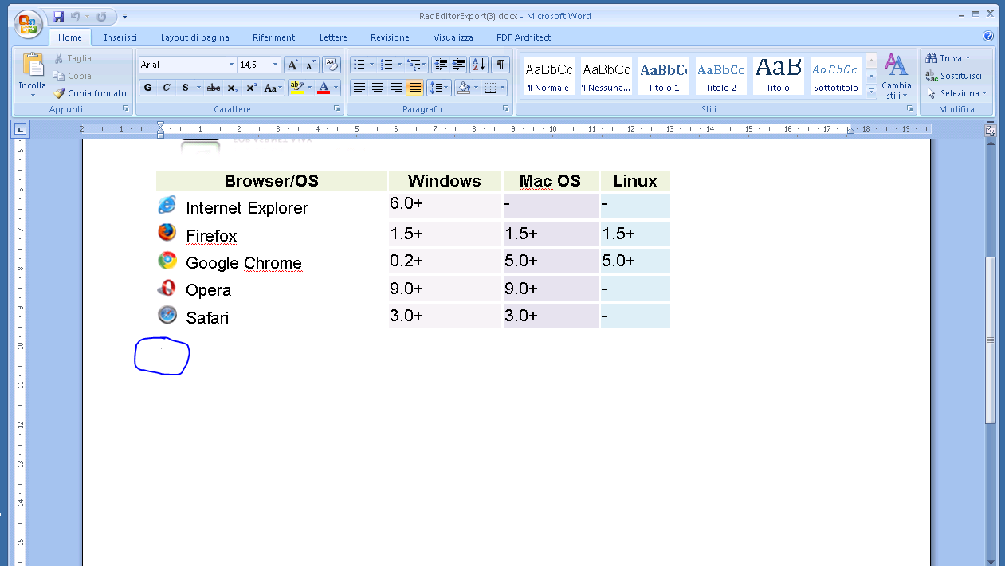Open the Lettere tab

click(x=333, y=37)
